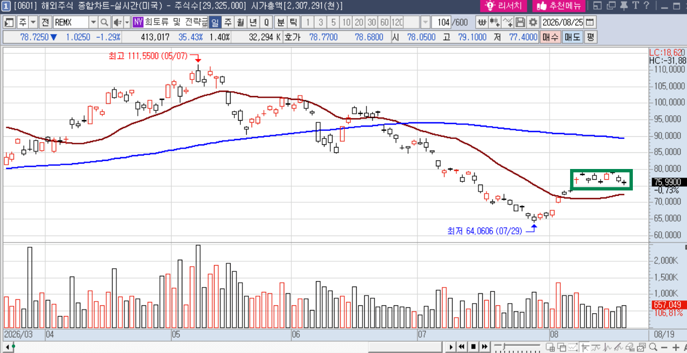
Task: Click the 전 button next to the symbol field
Action: coord(45,23)
